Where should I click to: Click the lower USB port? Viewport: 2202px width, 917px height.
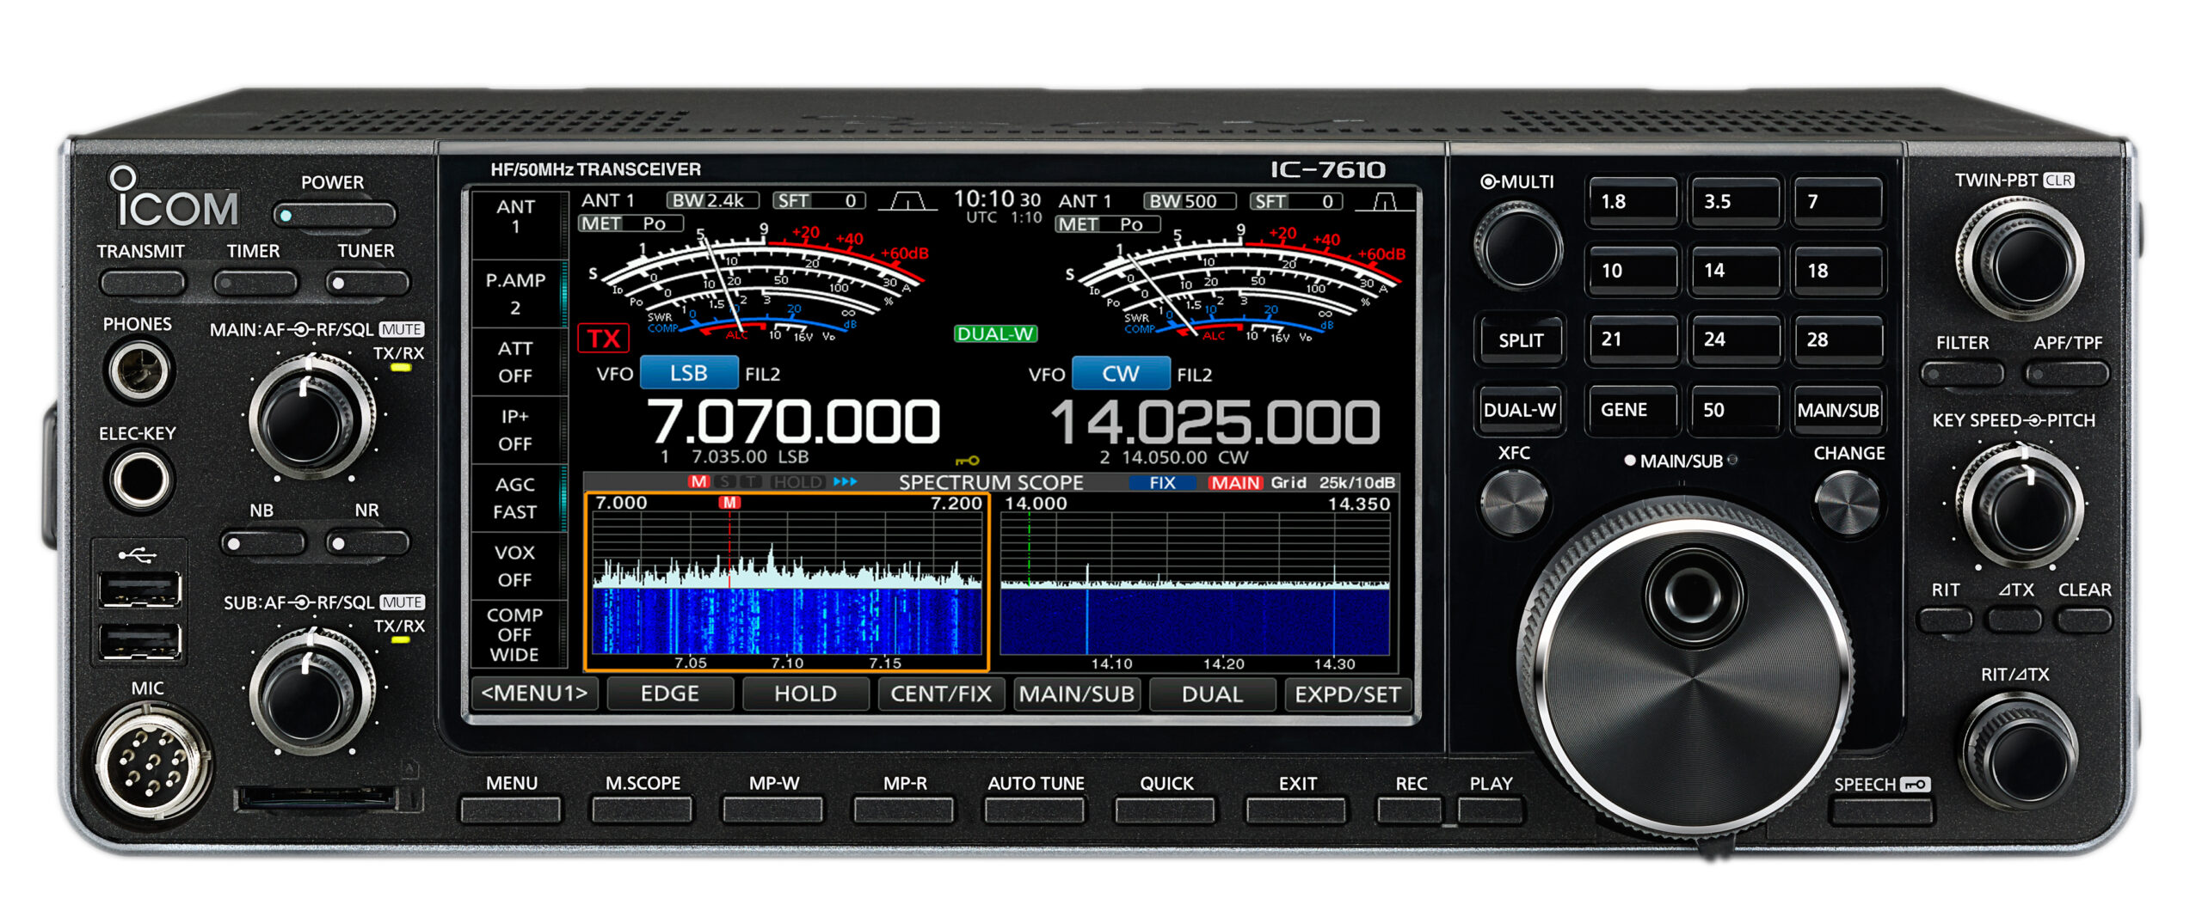(139, 641)
